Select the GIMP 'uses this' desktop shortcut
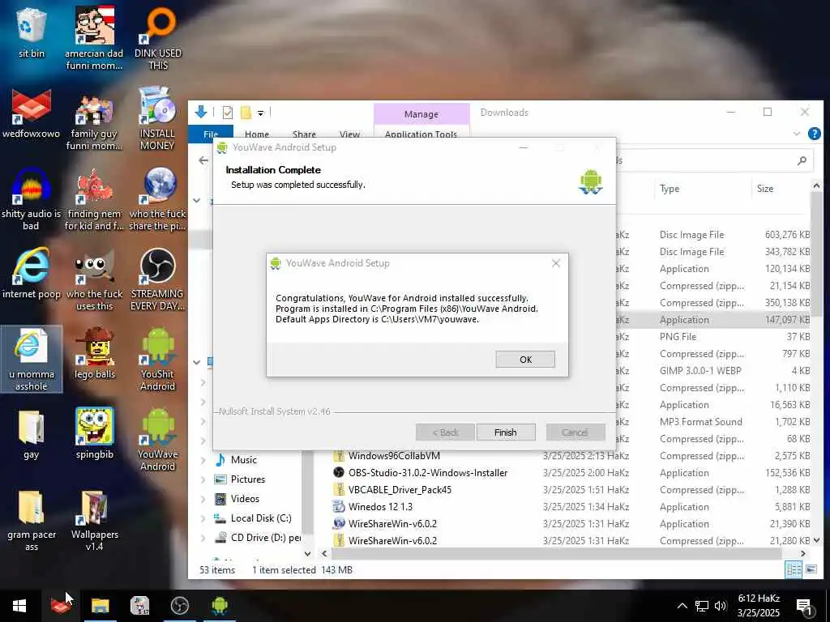Image resolution: width=830 pixels, height=622 pixels. (94, 279)
